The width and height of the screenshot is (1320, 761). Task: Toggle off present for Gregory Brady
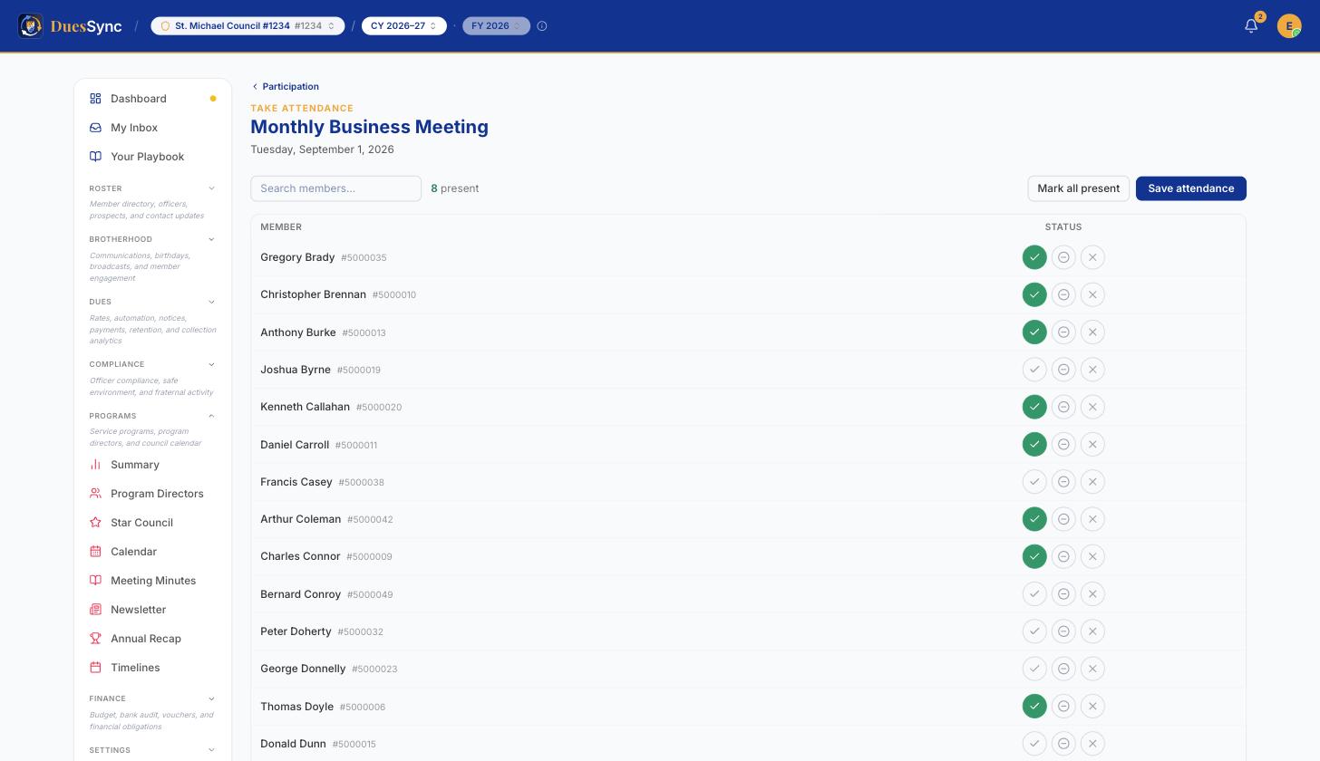(1034, 257)
